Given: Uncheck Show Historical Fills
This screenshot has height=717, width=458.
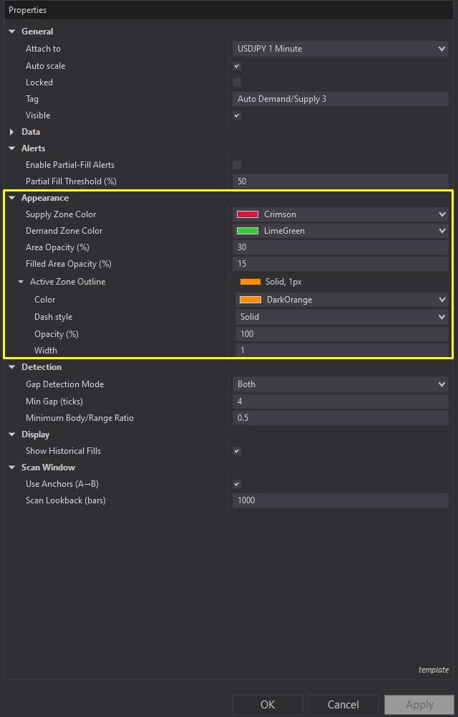Looking at the screenshot, I should tap(236, 451).
